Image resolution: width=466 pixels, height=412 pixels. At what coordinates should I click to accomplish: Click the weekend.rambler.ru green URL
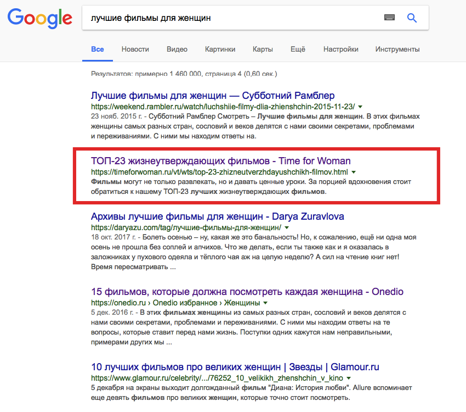point(223,107)
